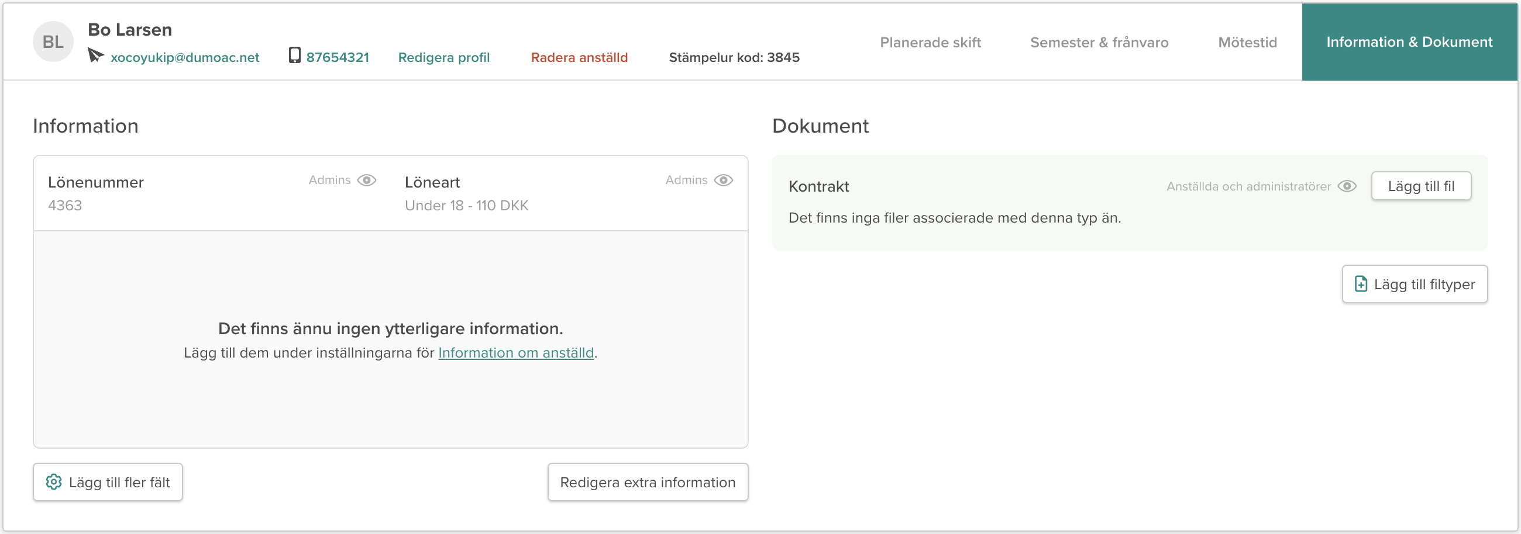Click gear icon in Lägg till fler fält
Viewport: 1521px width, 534px height.
click(54, 482)
